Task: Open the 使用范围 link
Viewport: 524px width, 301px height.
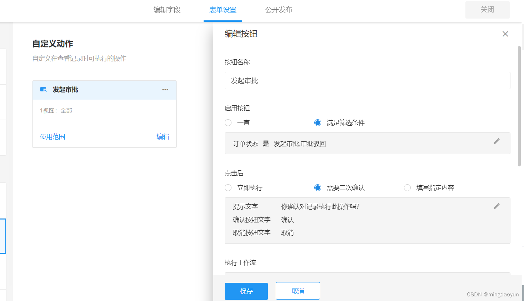Action: (x=52, y=136)
